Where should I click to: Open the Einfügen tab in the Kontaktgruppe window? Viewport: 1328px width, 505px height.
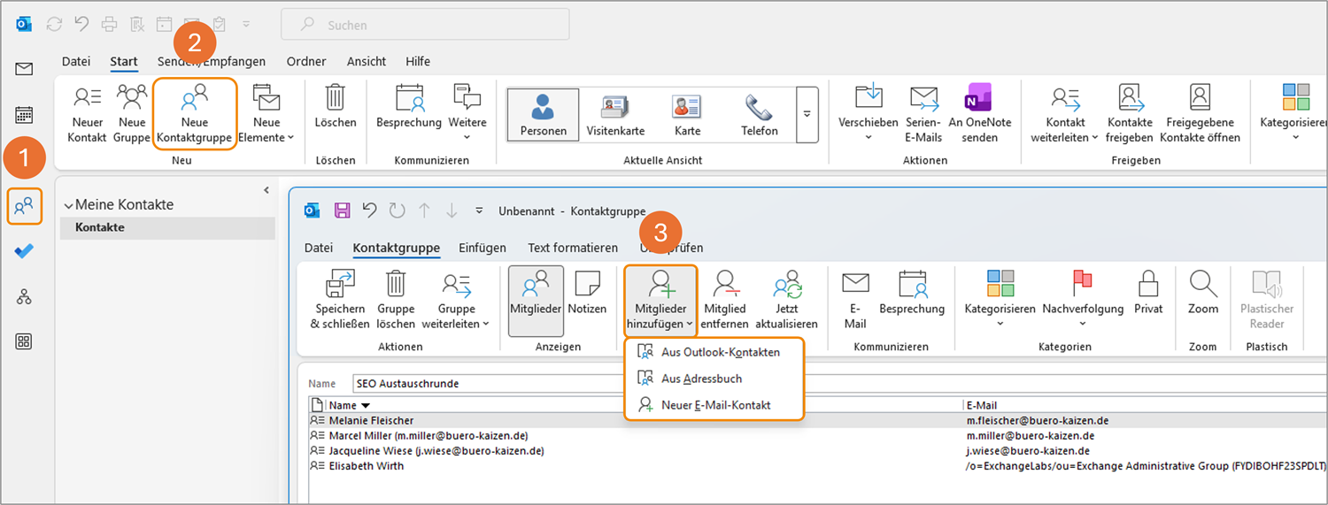tap(483, 248)
